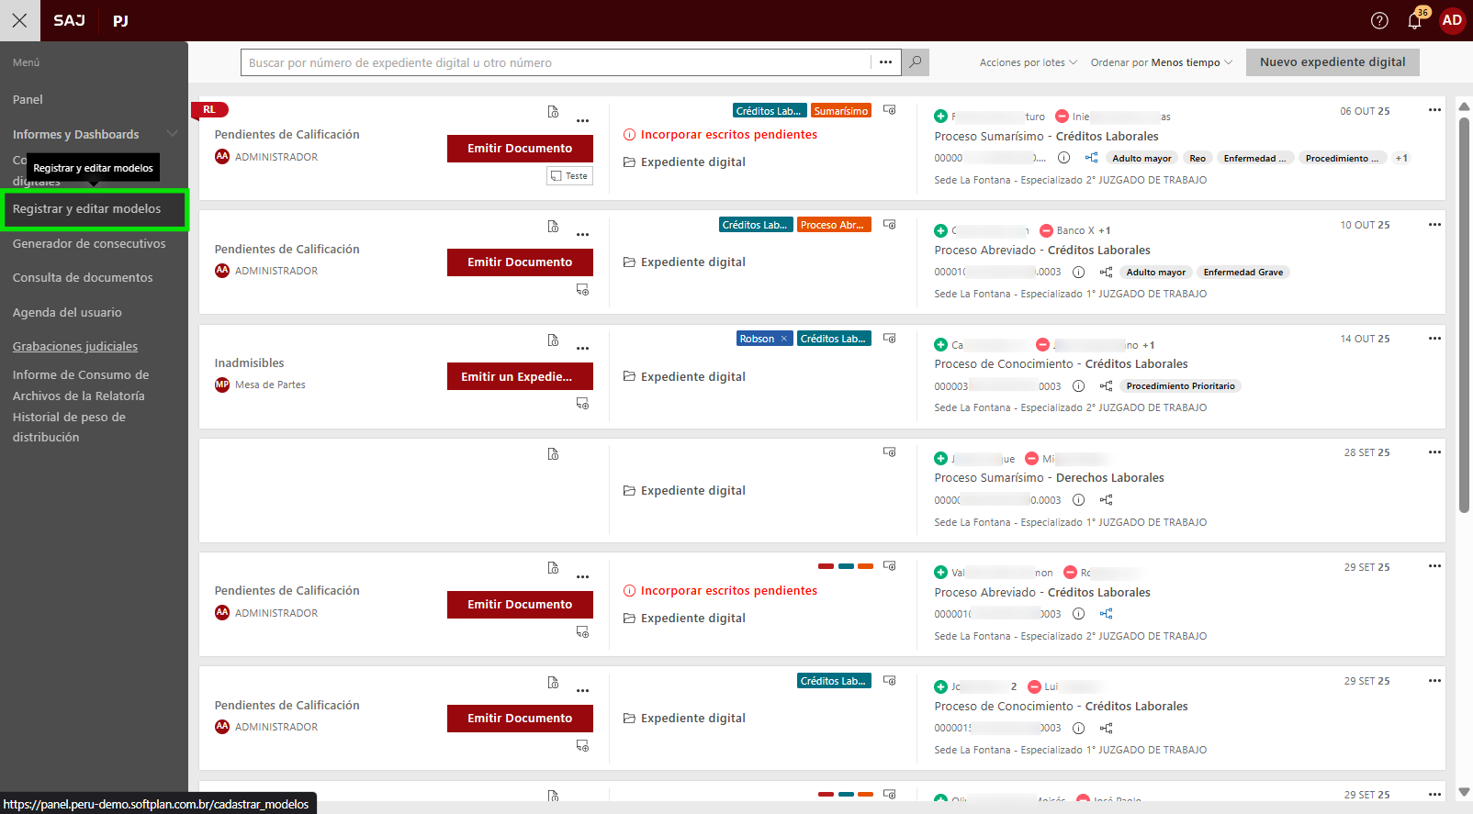Open Generador de consecutivos menu item
This screenshot has height=814, width=1473.
coord(89,243)
